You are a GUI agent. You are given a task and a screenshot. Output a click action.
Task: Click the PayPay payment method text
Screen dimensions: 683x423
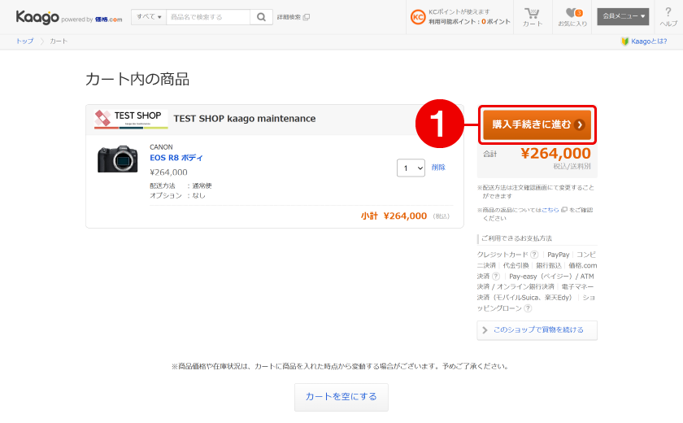click(559, 255)
